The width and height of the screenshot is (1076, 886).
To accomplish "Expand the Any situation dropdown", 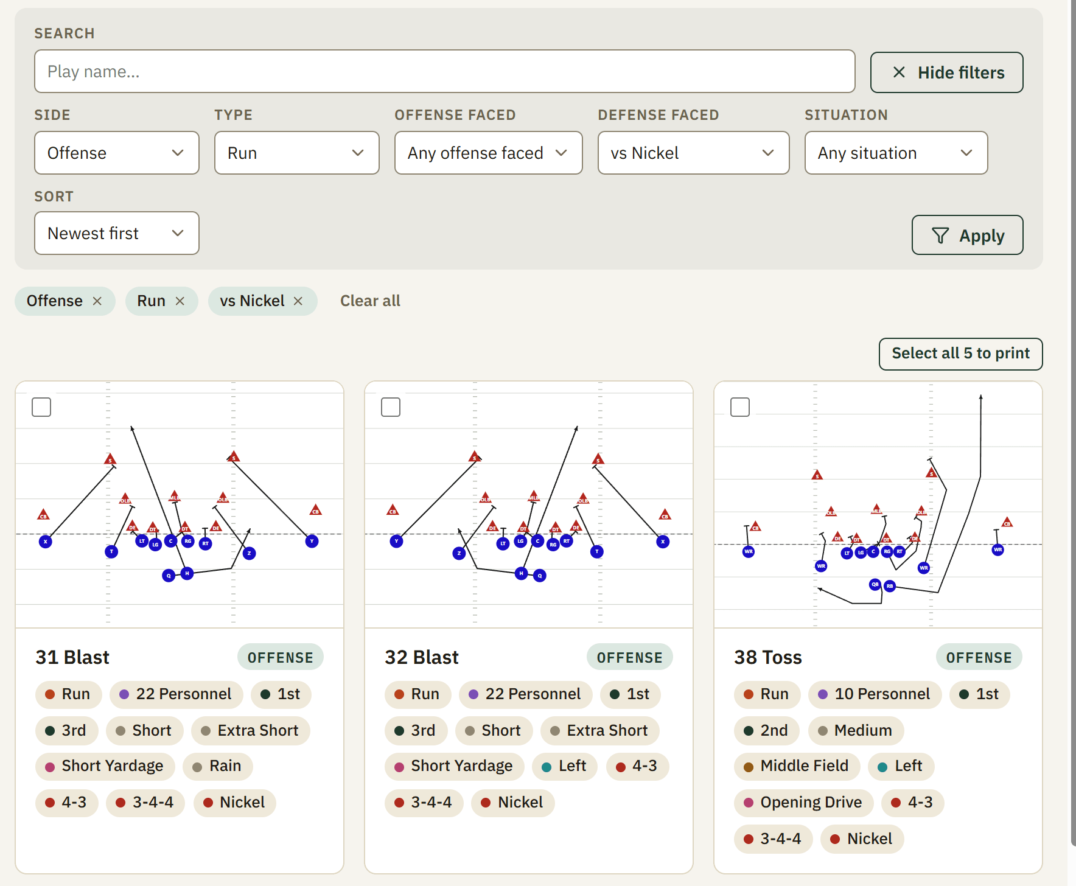I will [896, 153].
